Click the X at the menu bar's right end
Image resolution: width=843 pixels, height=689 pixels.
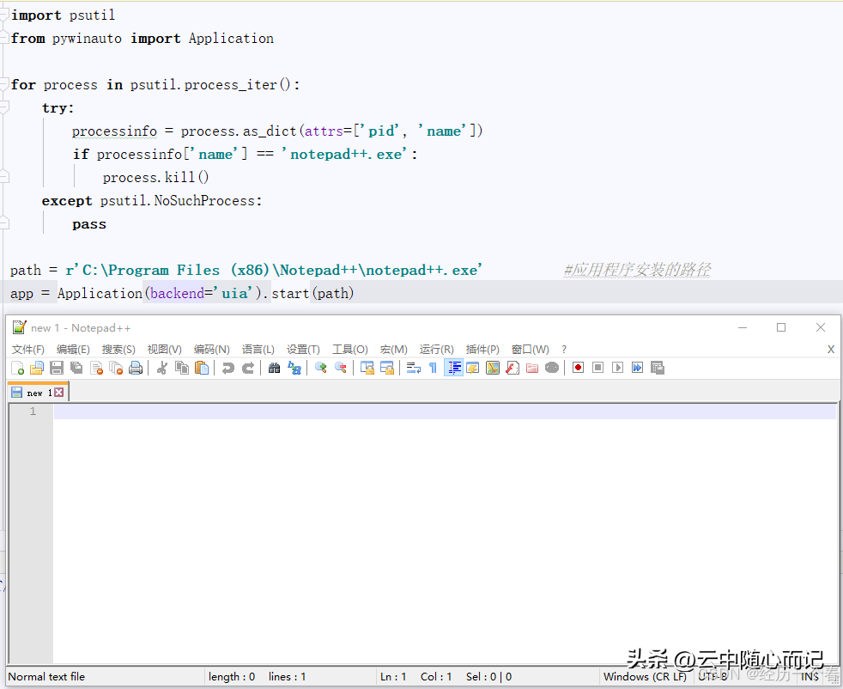coord(831,350)
